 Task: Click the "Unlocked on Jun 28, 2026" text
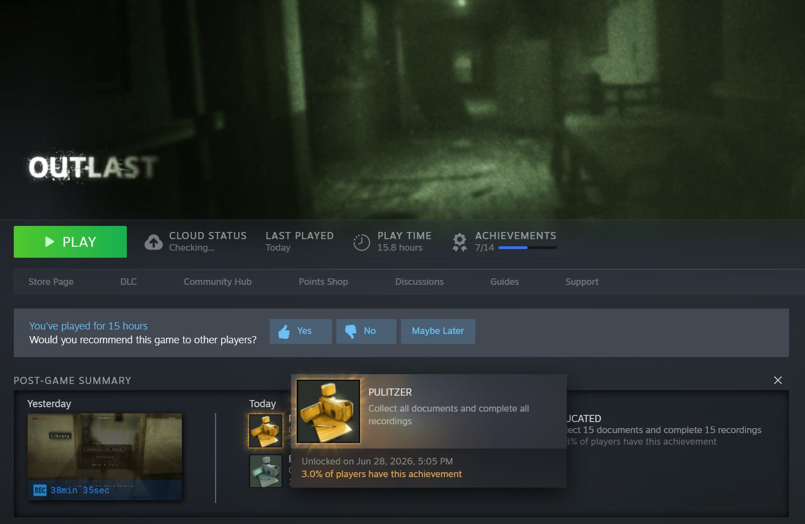tap(377, 461)
